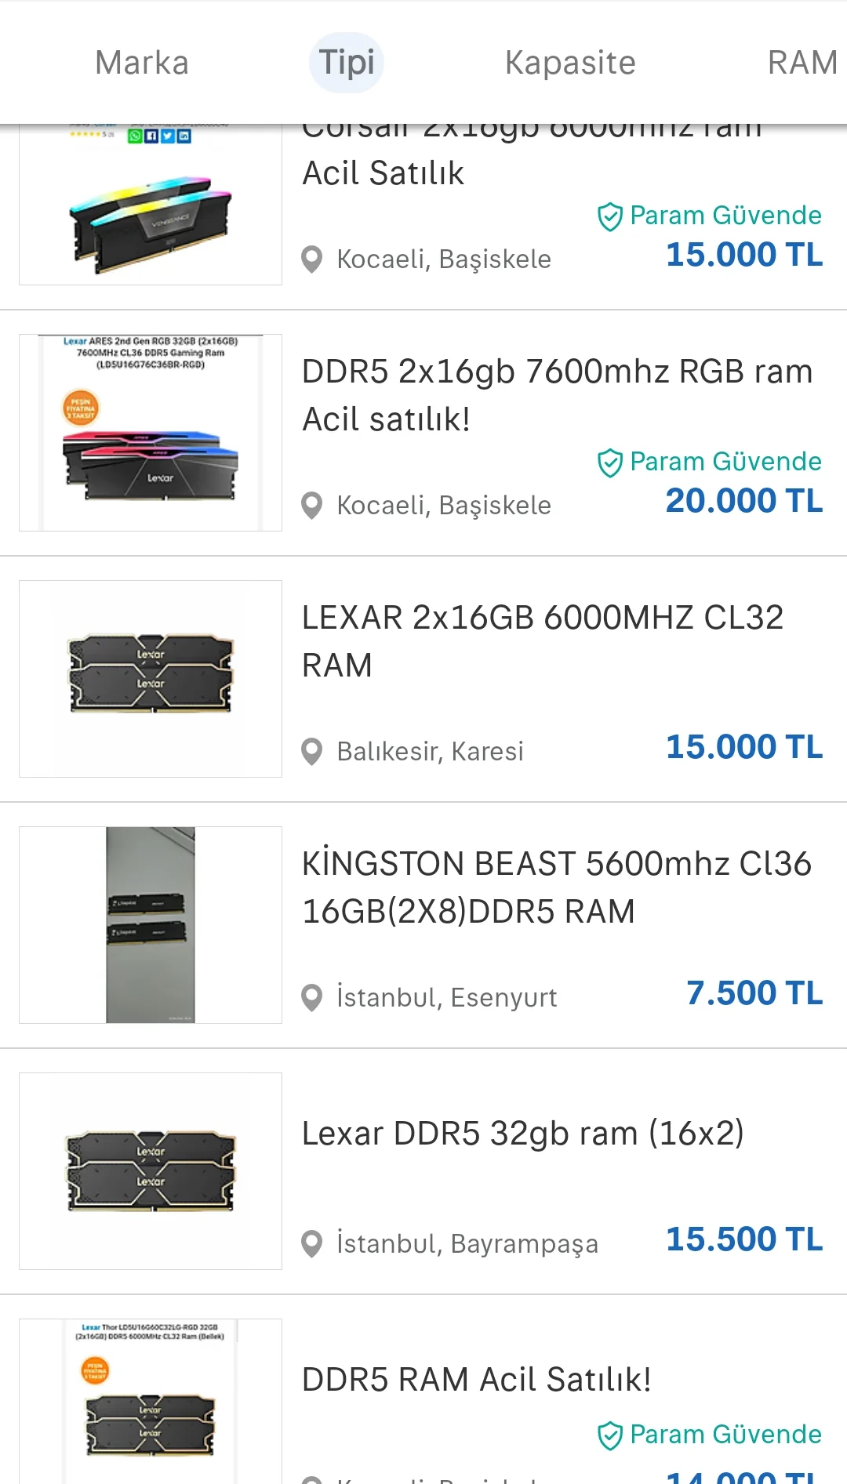Open Kingston Beast RAM photo thumbnail
The height and width of the screenshot is (1484, 847).
151,925
